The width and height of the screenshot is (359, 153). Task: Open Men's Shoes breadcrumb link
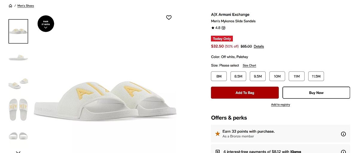point(26,6)
